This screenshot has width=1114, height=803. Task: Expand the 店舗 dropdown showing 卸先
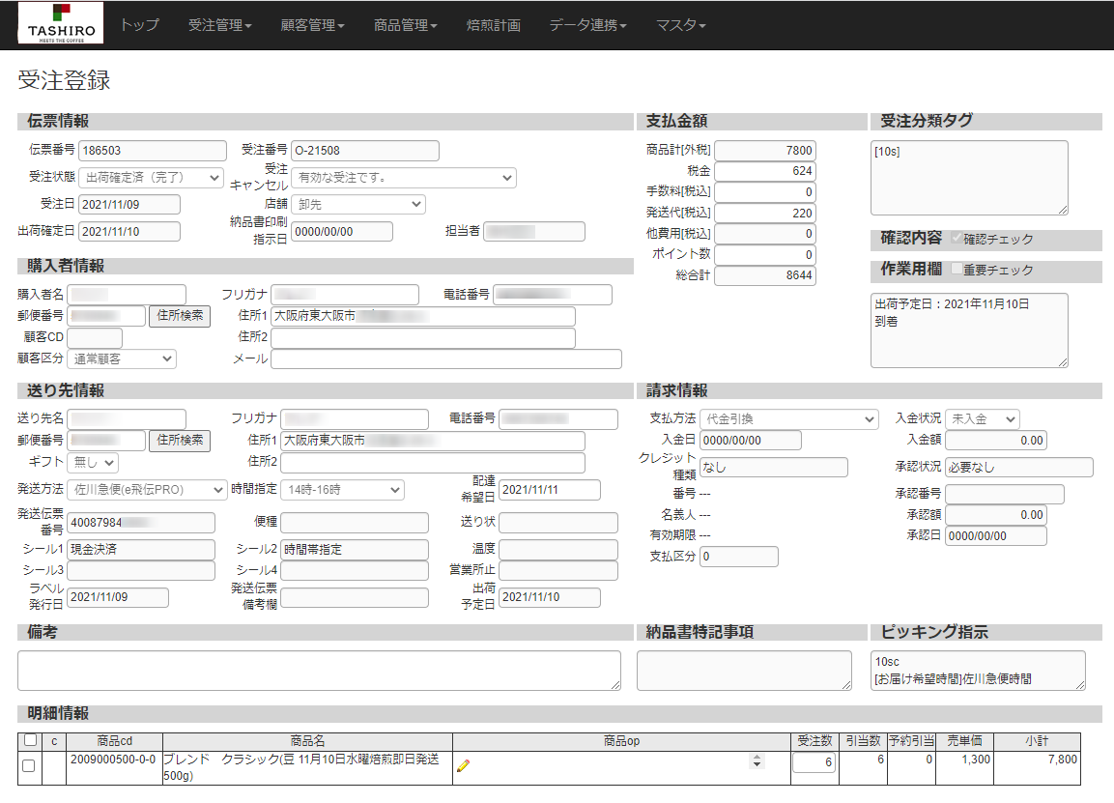click(357, 204)
